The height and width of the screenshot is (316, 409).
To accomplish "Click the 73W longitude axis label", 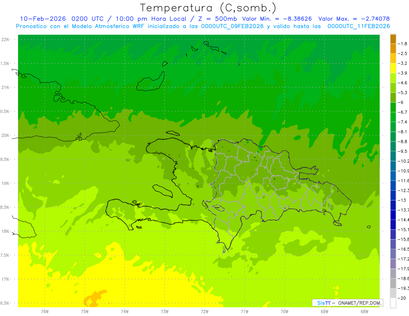I will pyautogui.click(x=165, y=312).
